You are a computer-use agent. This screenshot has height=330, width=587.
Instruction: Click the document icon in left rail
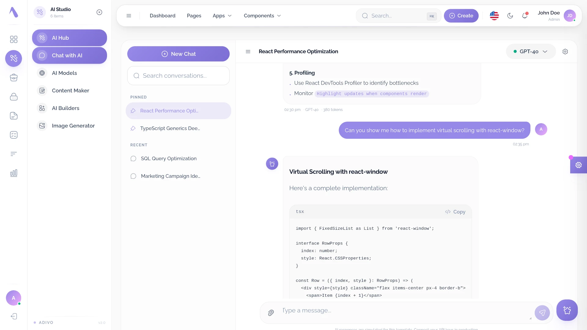click(x=13, y=116)
